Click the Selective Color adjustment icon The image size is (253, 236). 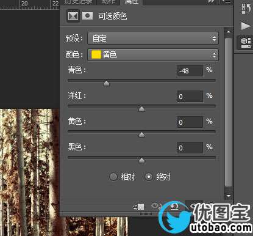pyautogui.click(x=73, y=16)
